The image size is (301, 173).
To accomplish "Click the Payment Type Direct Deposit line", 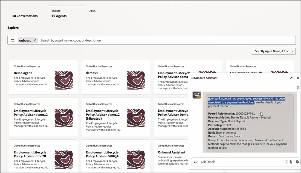I will 227,121.
